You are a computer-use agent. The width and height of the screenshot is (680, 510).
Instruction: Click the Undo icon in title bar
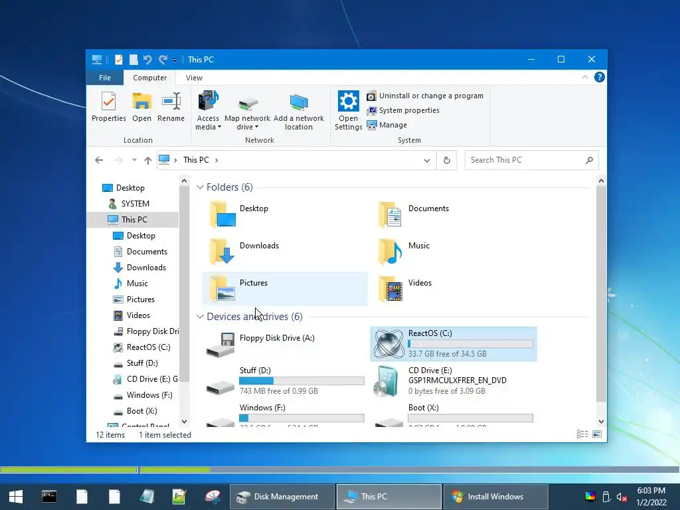147,60
